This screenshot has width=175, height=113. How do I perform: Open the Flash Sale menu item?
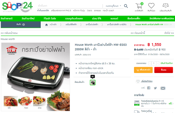pyautogui.click(x=50, y=18)
